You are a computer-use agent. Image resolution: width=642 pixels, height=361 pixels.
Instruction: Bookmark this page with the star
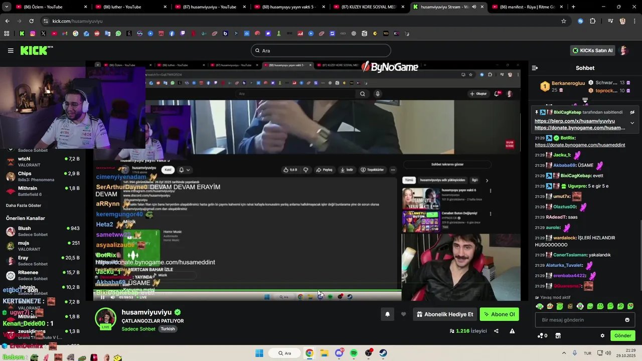pyautogui.click(x=564, y=21)
